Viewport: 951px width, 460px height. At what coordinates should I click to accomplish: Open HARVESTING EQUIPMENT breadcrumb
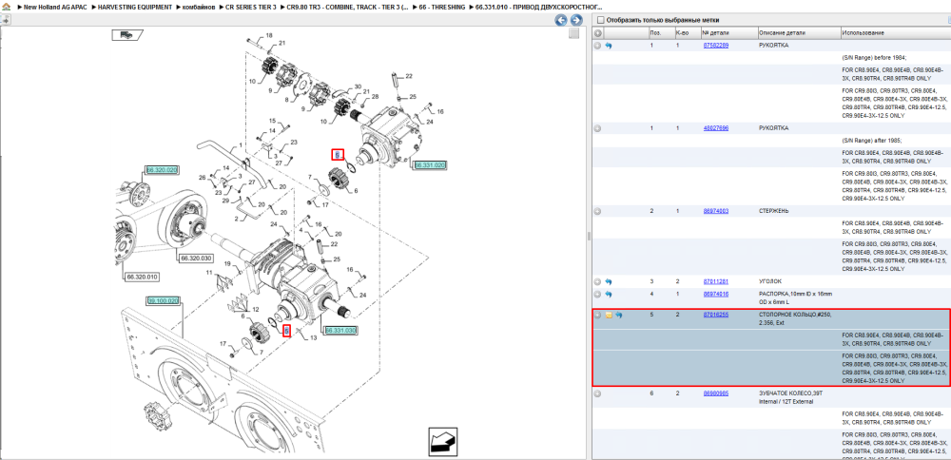click(135, 6)
